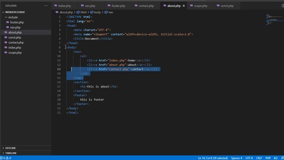Viewport: 284px width, 160px height.
Task: Click the word 'Document' in the title tag
Action: point(92,39)
